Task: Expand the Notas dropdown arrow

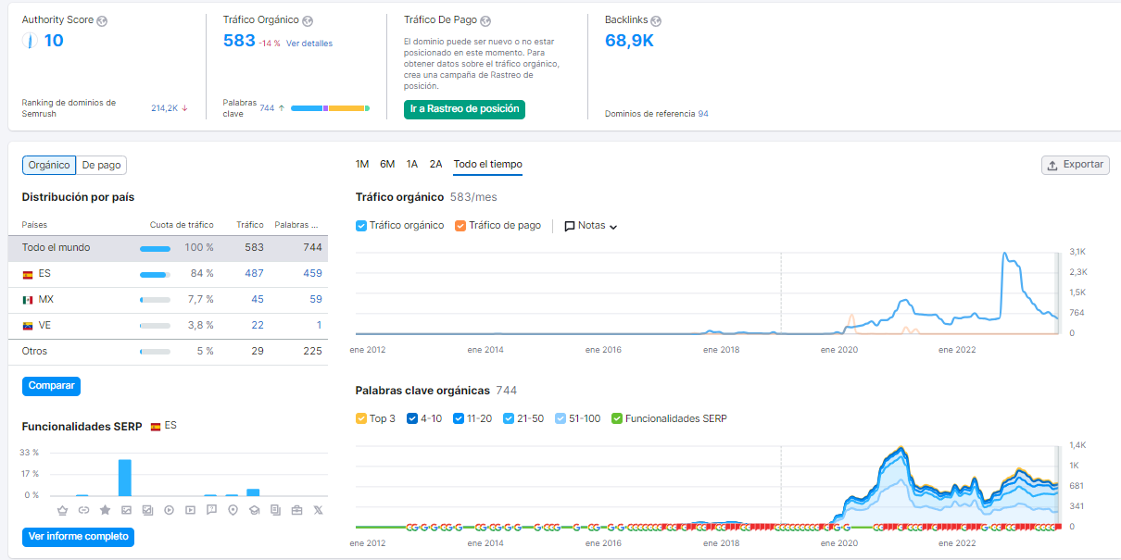Action: [x=613, y=227]
